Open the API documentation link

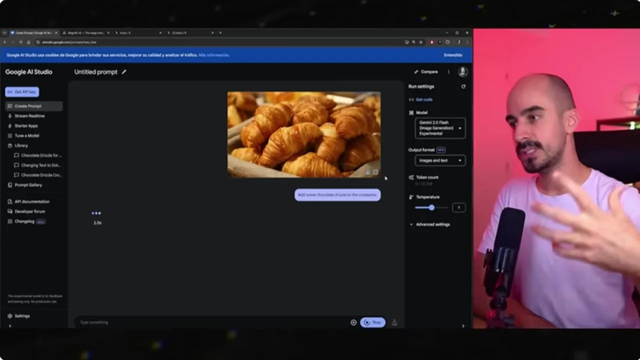pos(32,201)
